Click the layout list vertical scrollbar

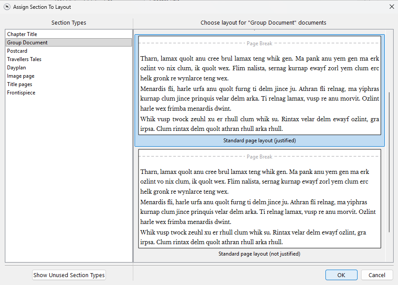(x=389, y=162)
